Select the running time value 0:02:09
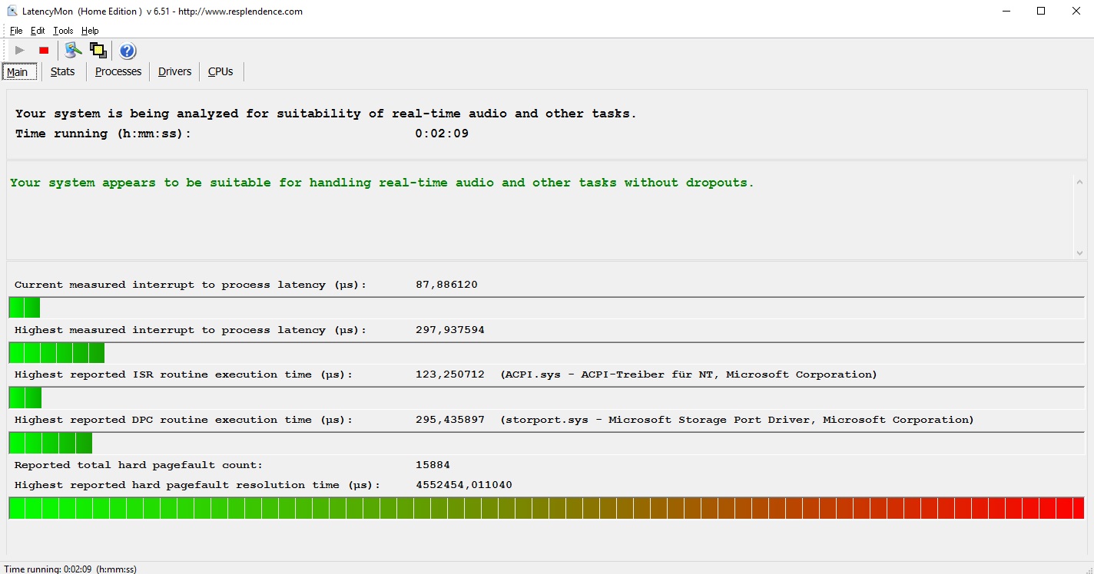The width and height of the screenshot is (1094, 574). pyautogui.click(x=442, y=134)
